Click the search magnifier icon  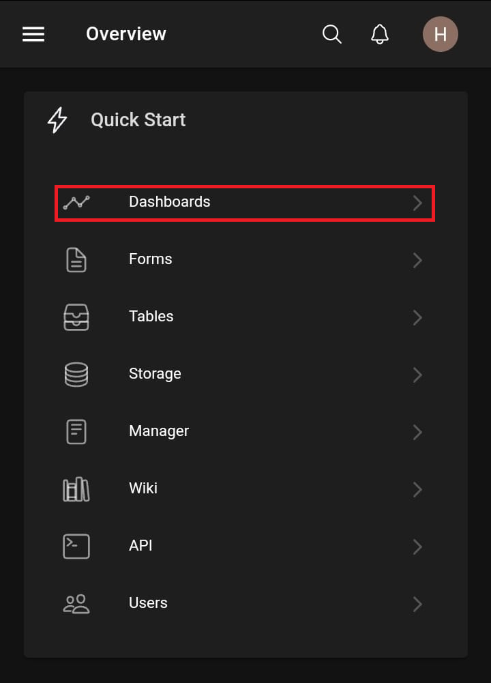click(x=331, y=34)
